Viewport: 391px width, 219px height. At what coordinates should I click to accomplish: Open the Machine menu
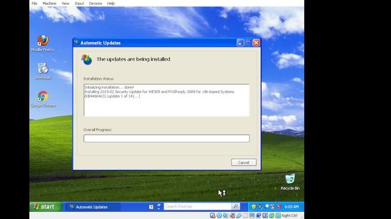[x=49, y=3]
